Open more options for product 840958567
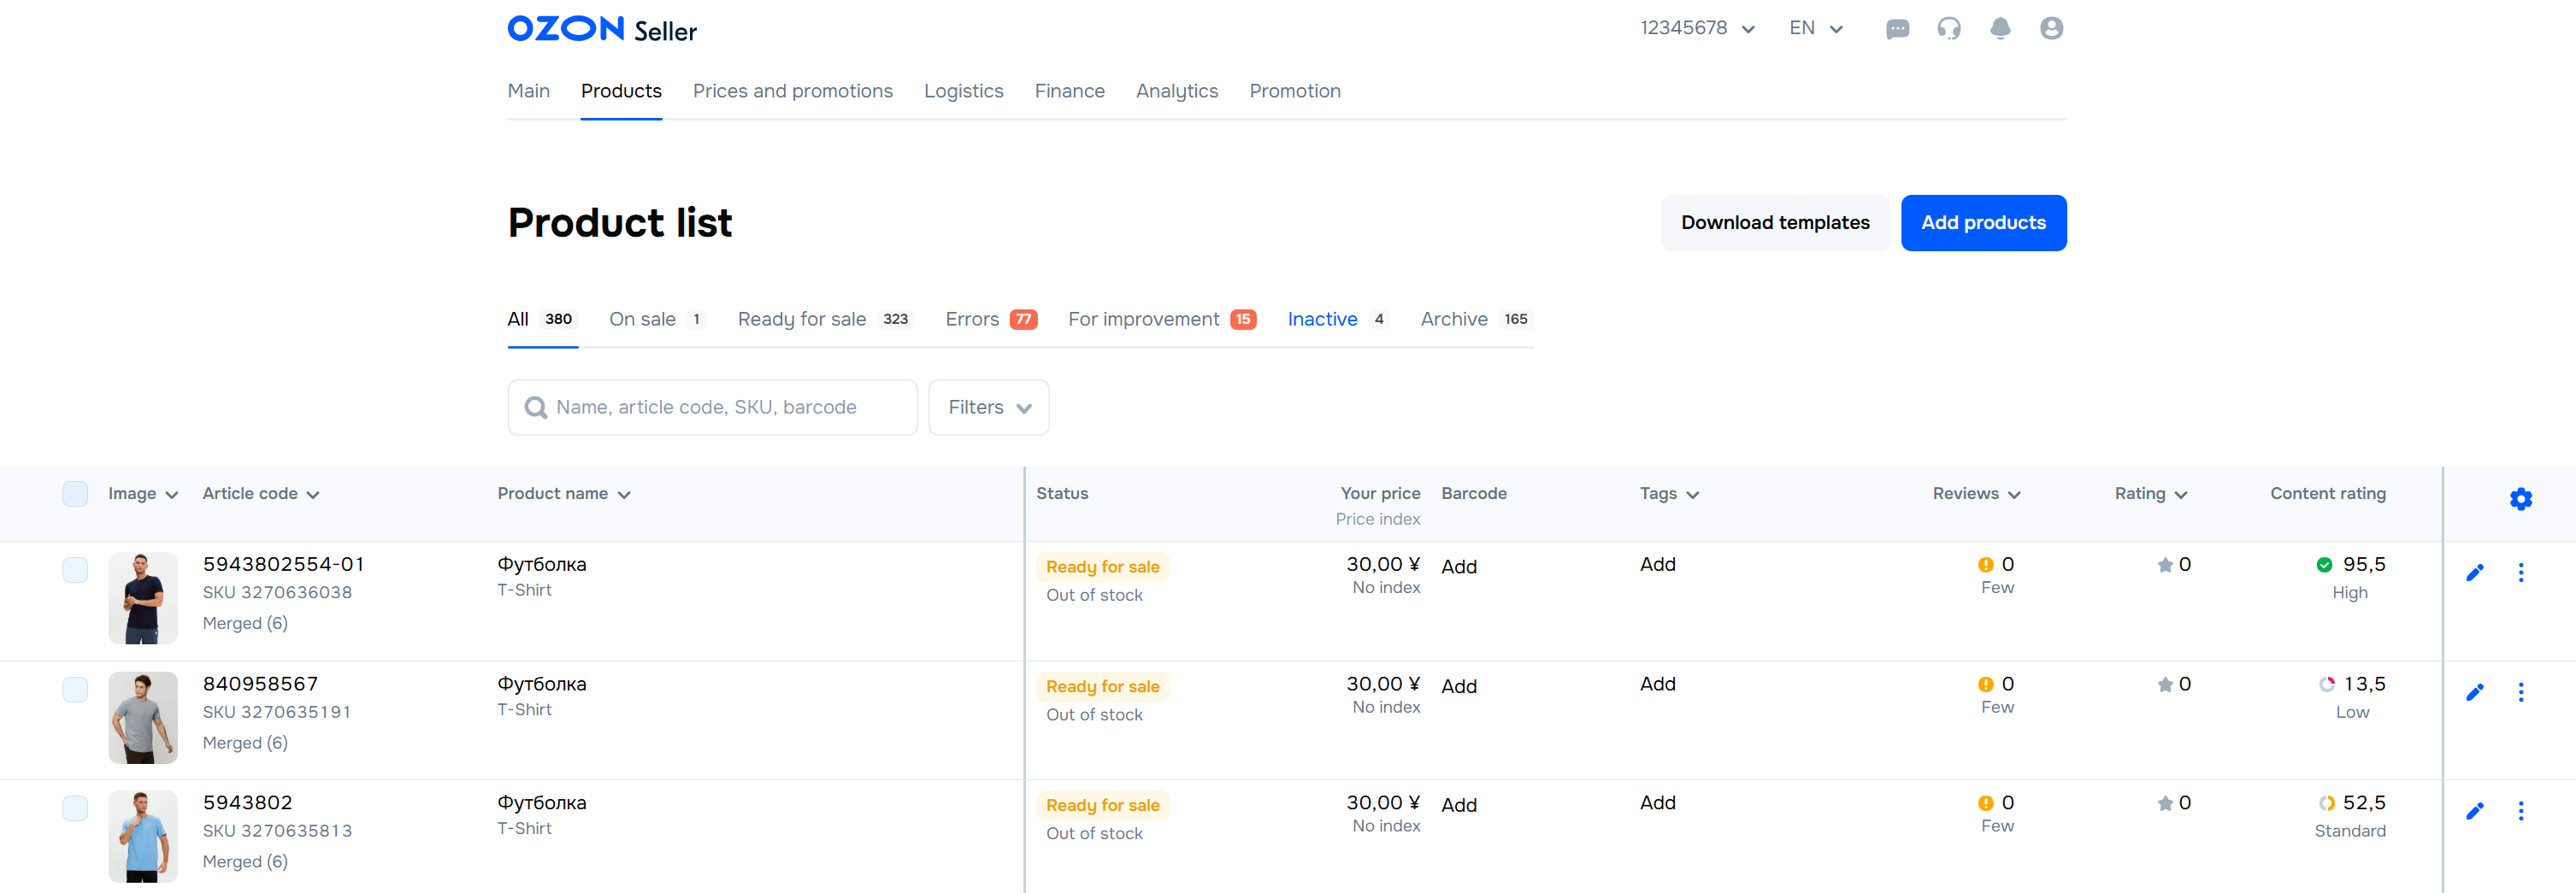The width and height of the screenshot is (2576, 893). (2520, 692)
